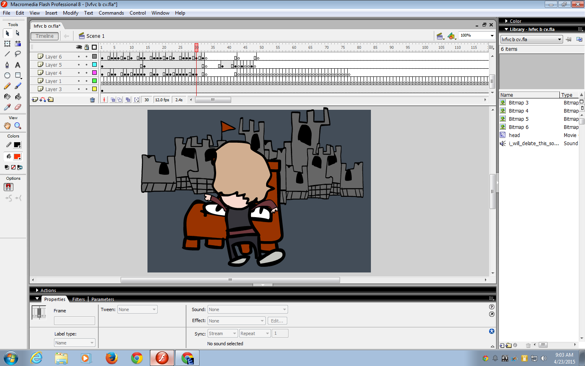
Task: Open the Control menu
Action: tap(138, 13)
